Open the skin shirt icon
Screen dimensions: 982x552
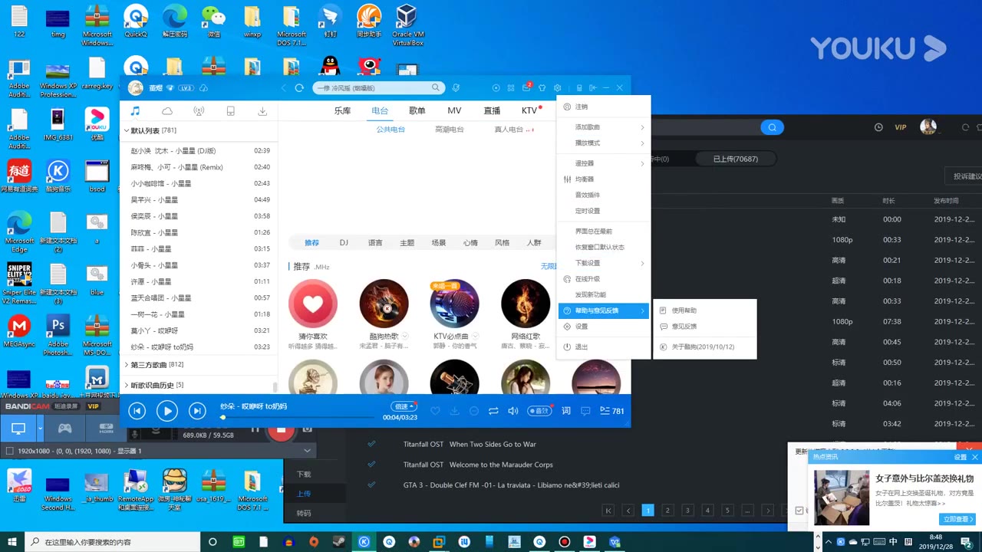542,88
